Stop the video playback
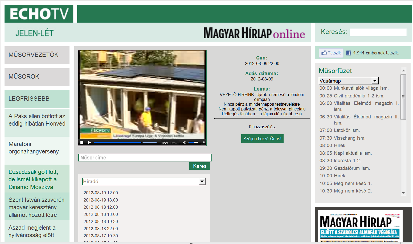This screenshot has width=413, height=244. tap(82, 143)
